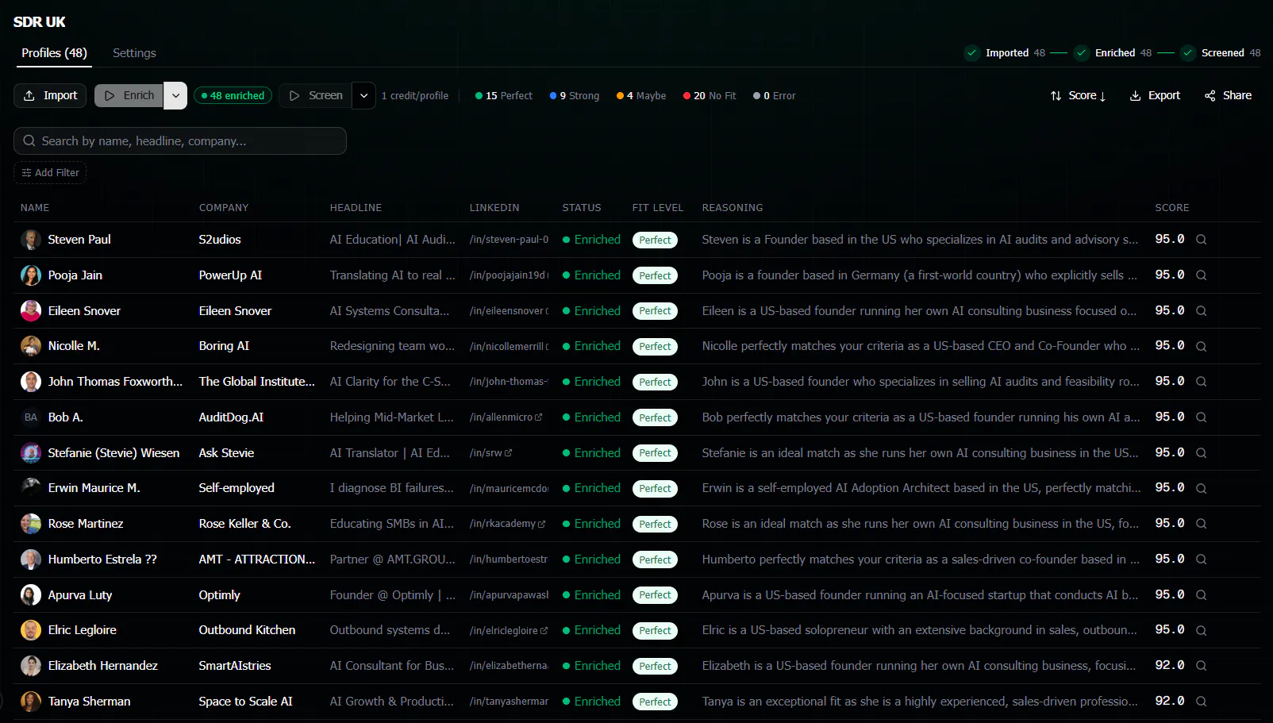Viewport: 1273px width, 723px height.
Task: Open inspect icon in Eileen Snover row
Action: pos(1201,311)
